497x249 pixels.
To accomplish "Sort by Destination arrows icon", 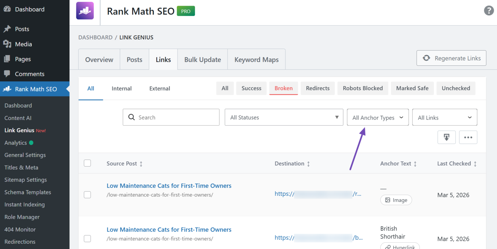I will click(308, 164).
